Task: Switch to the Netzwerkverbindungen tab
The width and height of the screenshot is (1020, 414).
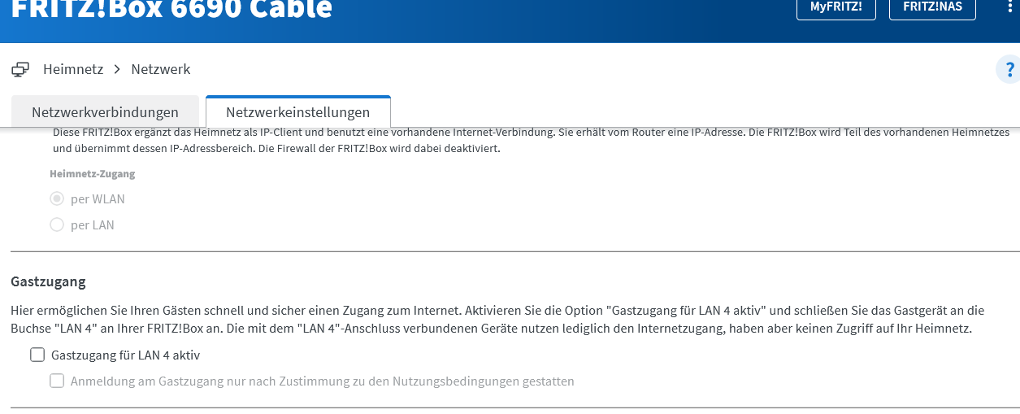Action: 105,112
